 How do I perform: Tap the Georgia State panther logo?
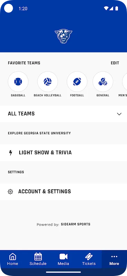[x=63, y=36]
